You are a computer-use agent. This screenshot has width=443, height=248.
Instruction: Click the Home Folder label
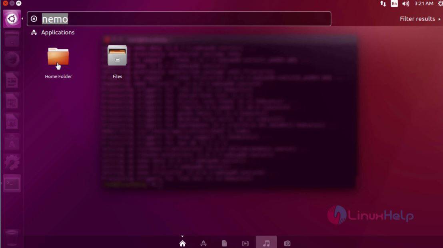pos(58,76)
